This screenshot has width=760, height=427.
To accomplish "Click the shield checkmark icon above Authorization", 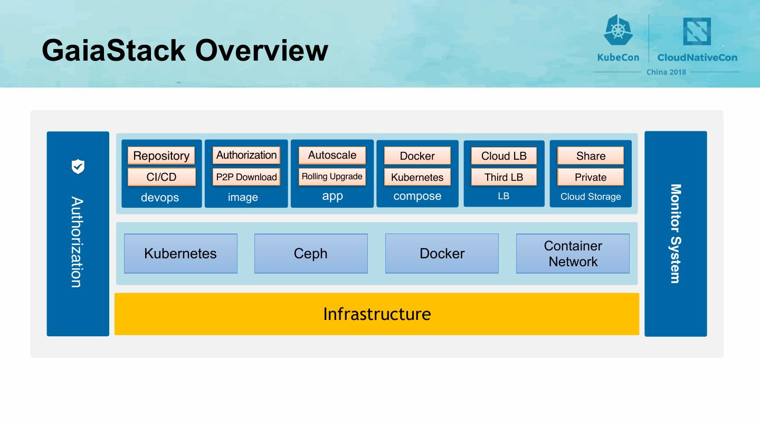I will pyautogui.click(x=78, y=167).
